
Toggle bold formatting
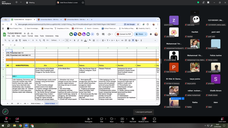pyautogui.click(x=74, y=40)
